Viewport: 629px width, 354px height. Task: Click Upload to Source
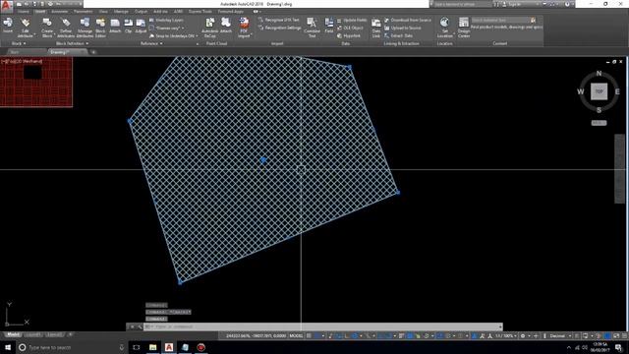[403, 29]
